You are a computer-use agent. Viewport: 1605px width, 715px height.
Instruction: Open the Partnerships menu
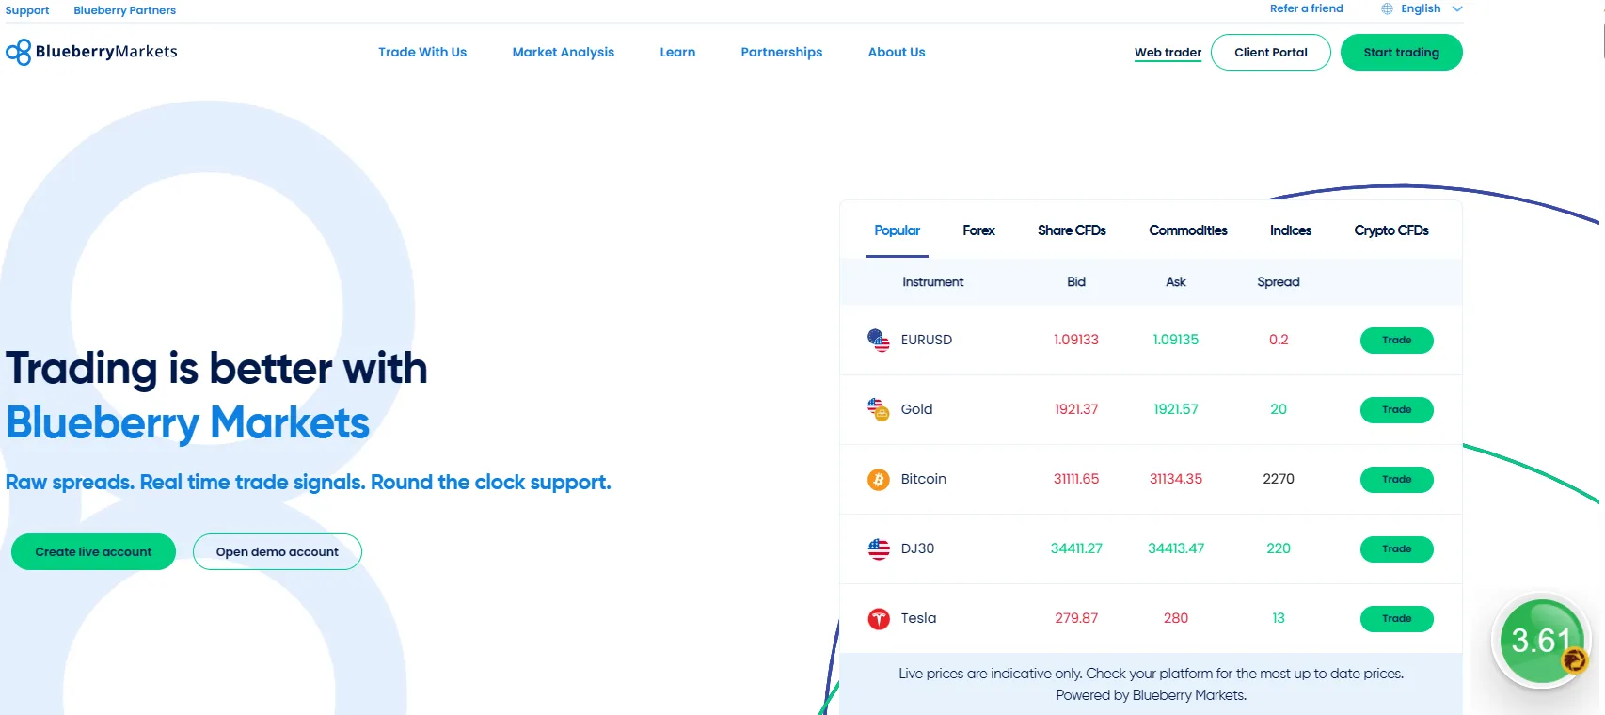[x=781, y=52]
